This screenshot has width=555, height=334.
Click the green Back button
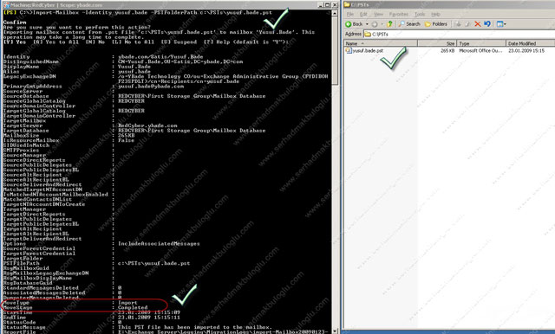pyautogui.click(x=354, y=24)
